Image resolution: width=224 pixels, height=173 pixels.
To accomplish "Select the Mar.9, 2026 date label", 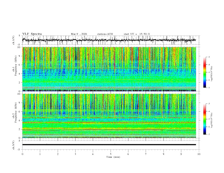I will tap(79, 34).
